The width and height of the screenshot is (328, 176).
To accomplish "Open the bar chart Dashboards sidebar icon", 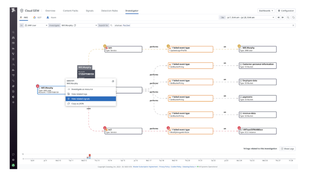I will 13,48.
